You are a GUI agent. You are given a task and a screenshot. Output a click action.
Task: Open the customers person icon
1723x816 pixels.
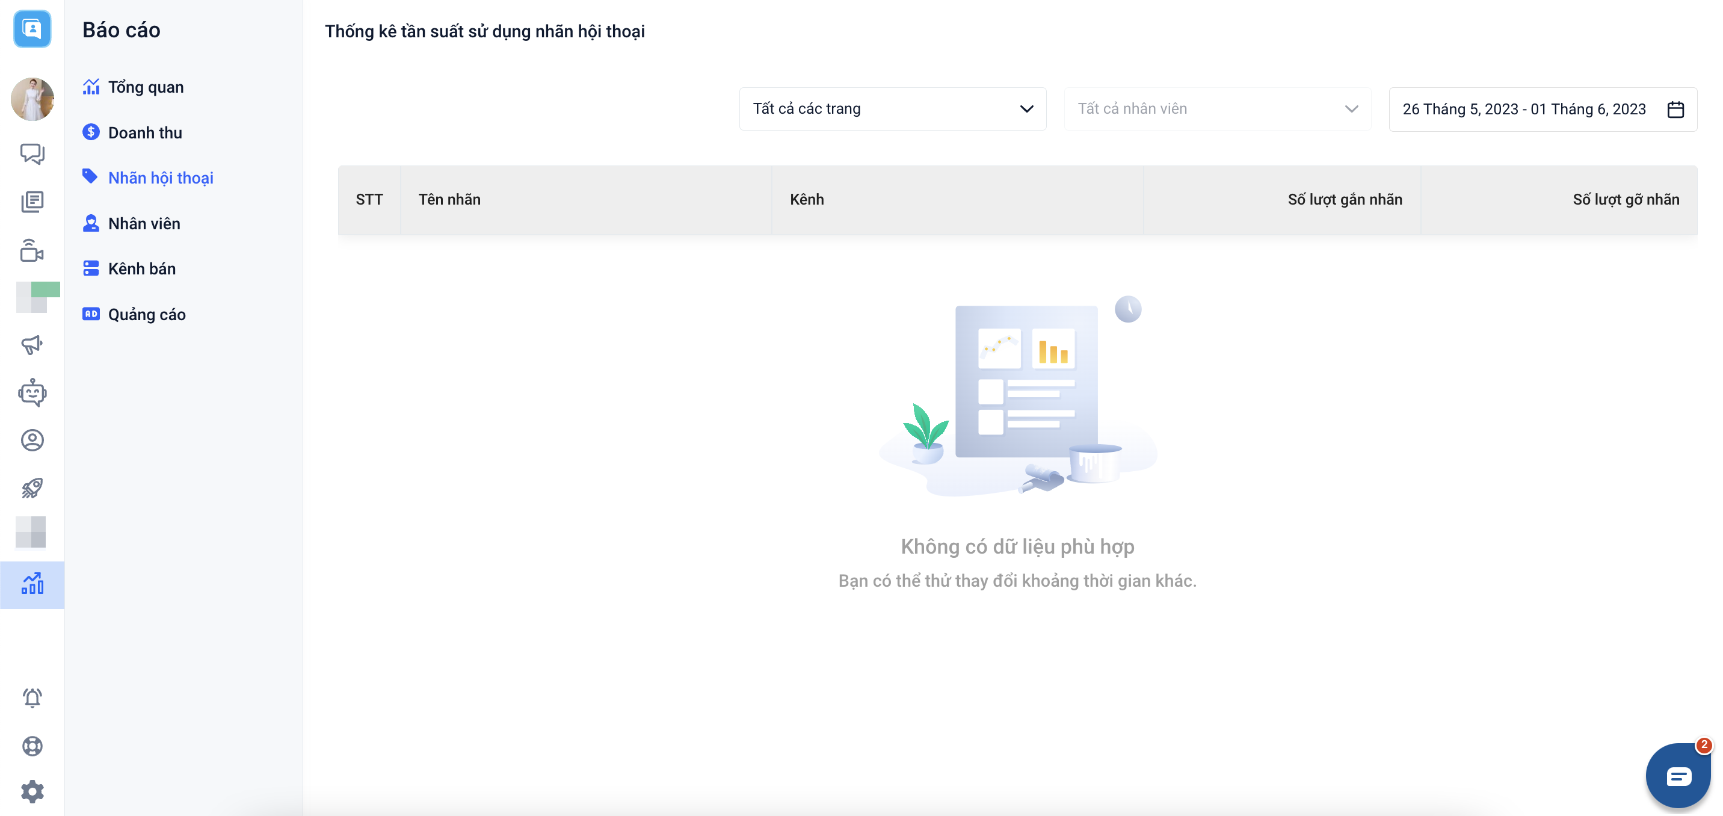pos(32,440)
